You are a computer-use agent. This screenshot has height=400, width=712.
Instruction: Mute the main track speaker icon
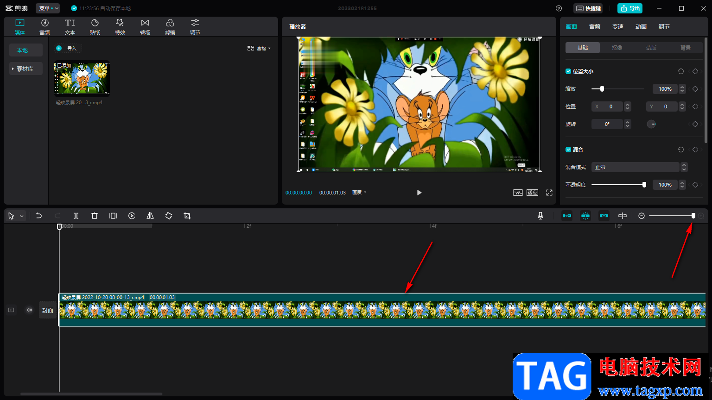point(29,310)
